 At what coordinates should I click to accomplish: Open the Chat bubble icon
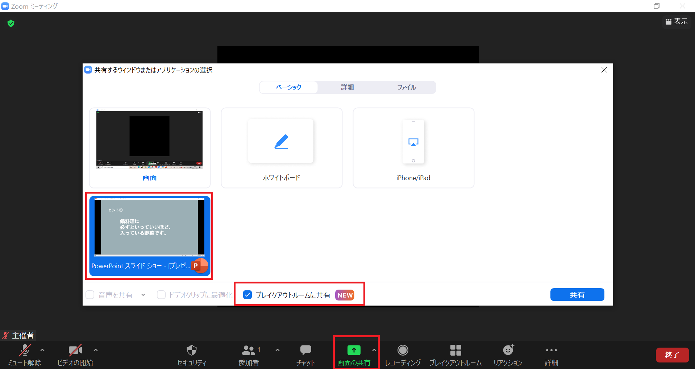(305, 350)
